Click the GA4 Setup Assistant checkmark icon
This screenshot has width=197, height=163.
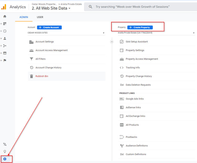point(122,42)
